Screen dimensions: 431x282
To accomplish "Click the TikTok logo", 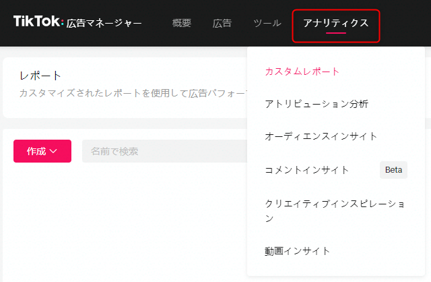I will coord(38,22).
